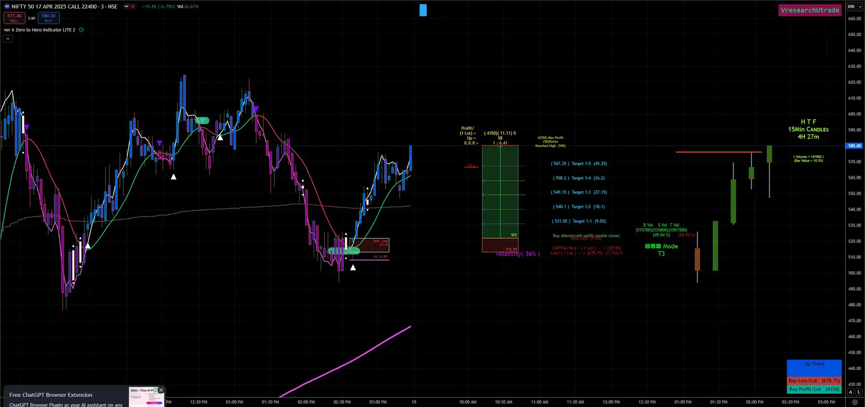Click the ad info icon on Sider thumbnail
Viewport: 865px width, 407px height.
coord(155,390)
